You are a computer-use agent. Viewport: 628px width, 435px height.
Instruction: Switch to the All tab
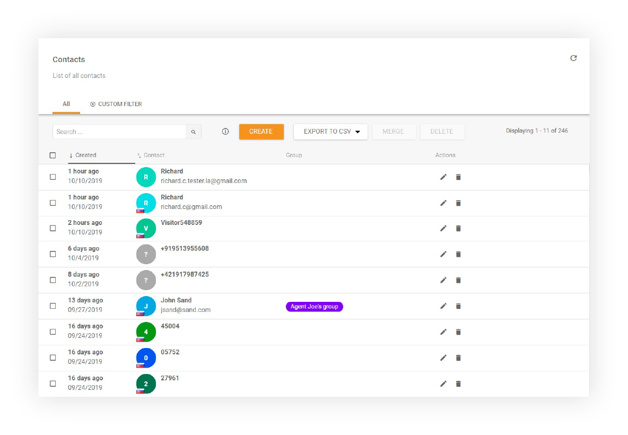coord(66,104)
